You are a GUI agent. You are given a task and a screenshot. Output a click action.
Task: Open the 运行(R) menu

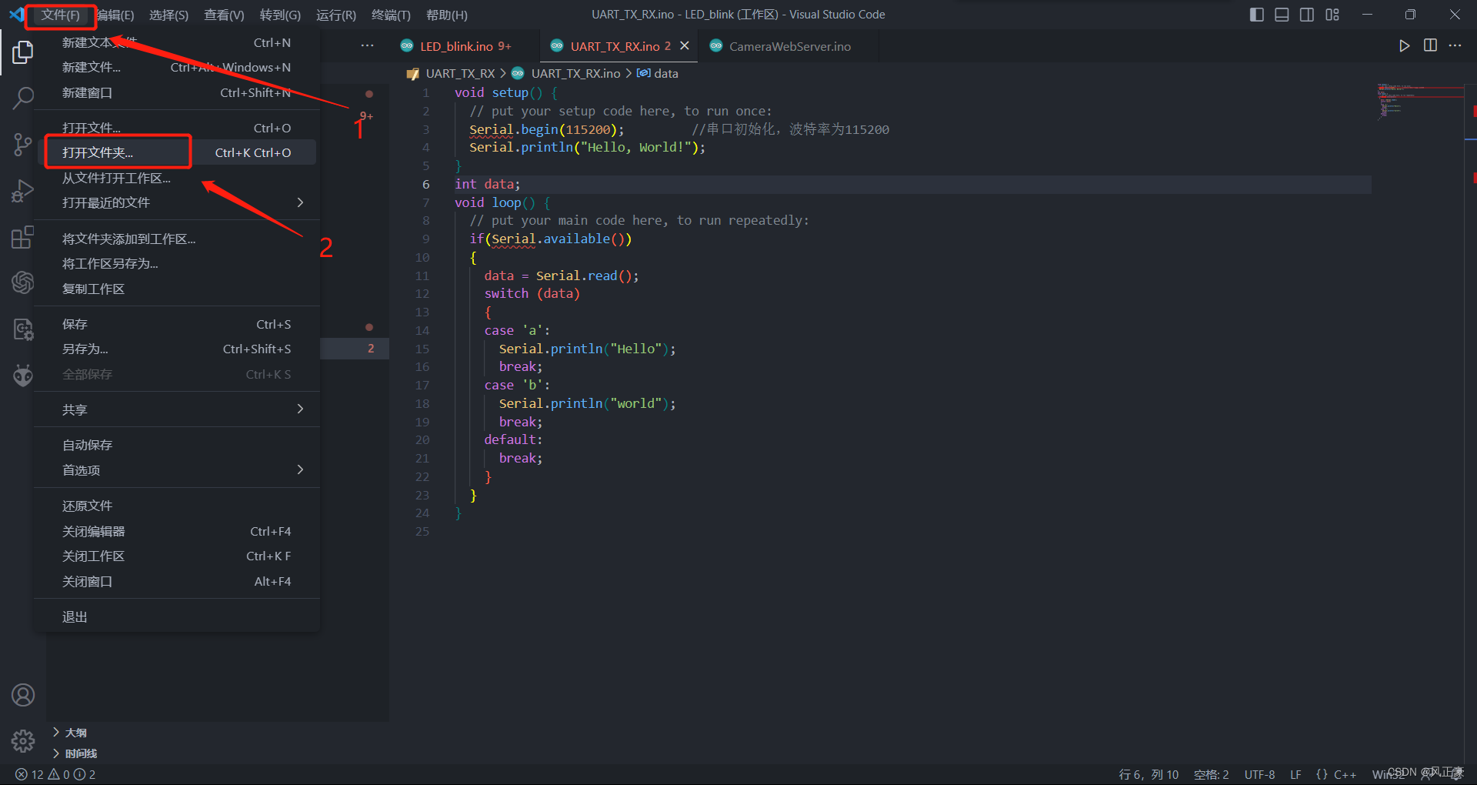pyautogui.click(x=336, y=15)
